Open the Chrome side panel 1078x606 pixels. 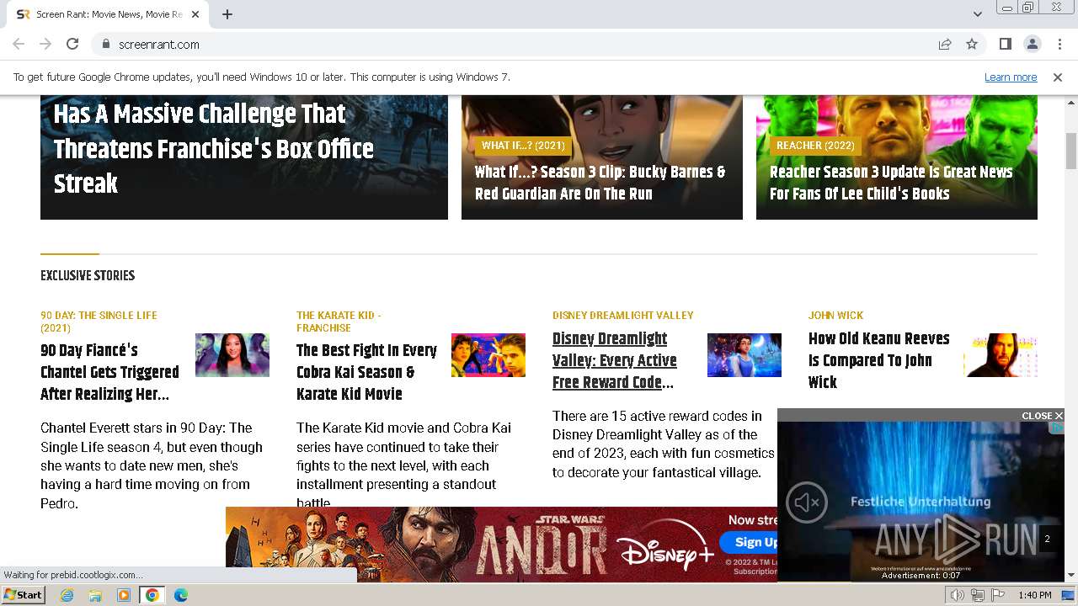(1005, 44)
